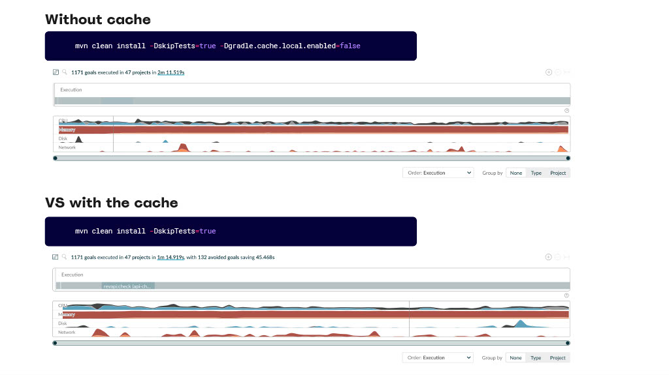The width and height of the screenshot is (669, 375).
Task: Click the left range handle of with-the-cache slider
Action: coord(55,343)
